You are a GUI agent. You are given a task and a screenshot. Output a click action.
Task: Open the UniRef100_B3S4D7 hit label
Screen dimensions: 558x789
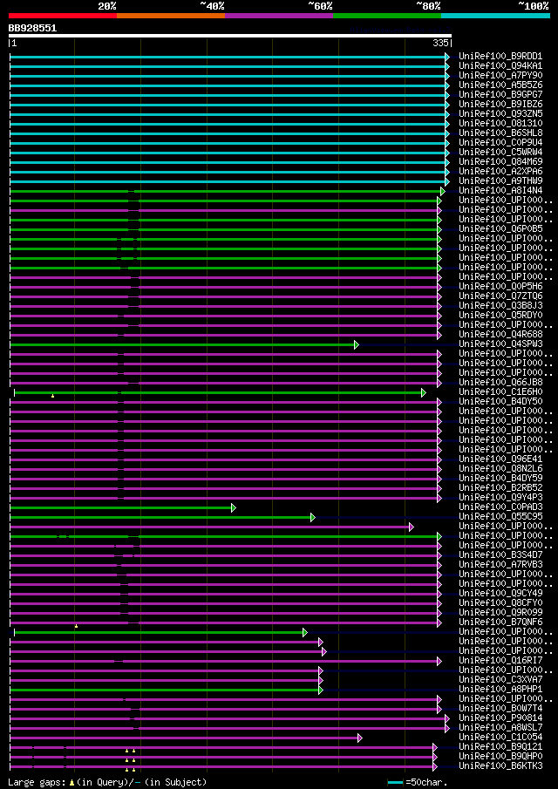click(x=500, y=555)
